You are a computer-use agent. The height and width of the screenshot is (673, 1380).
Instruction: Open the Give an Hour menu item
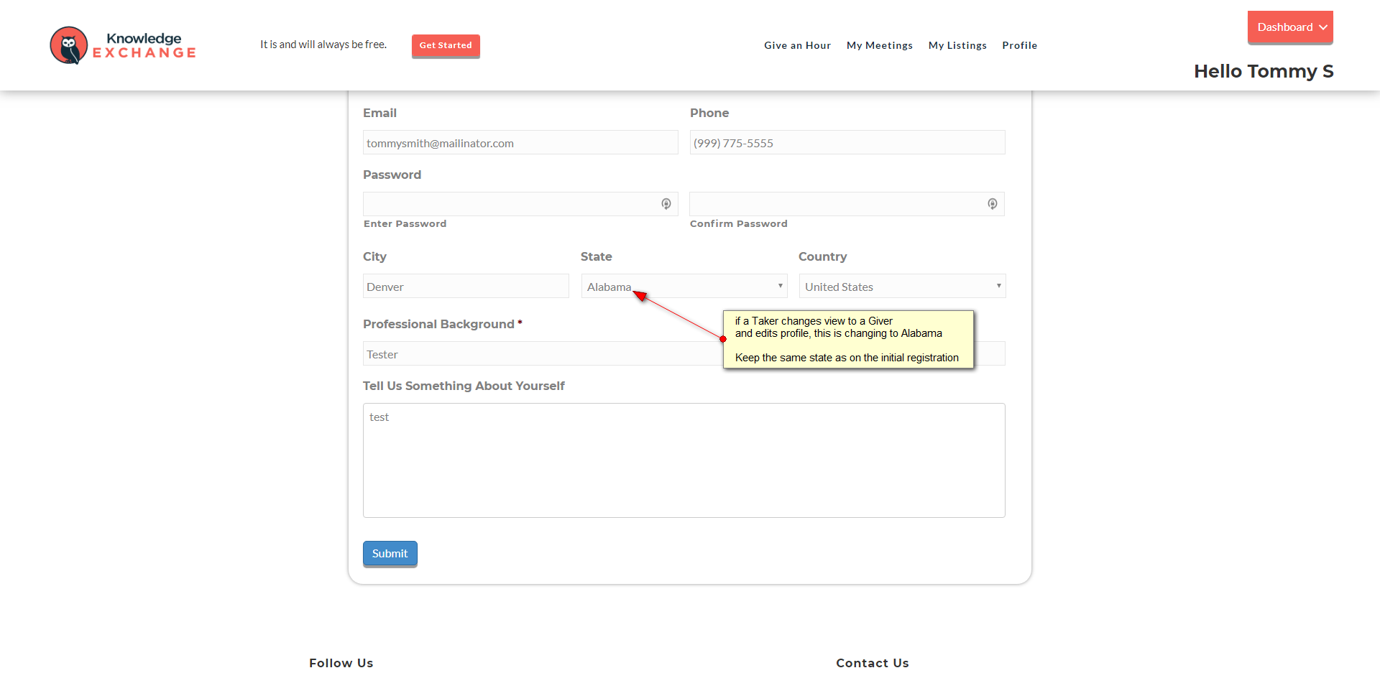coord(797,45)
